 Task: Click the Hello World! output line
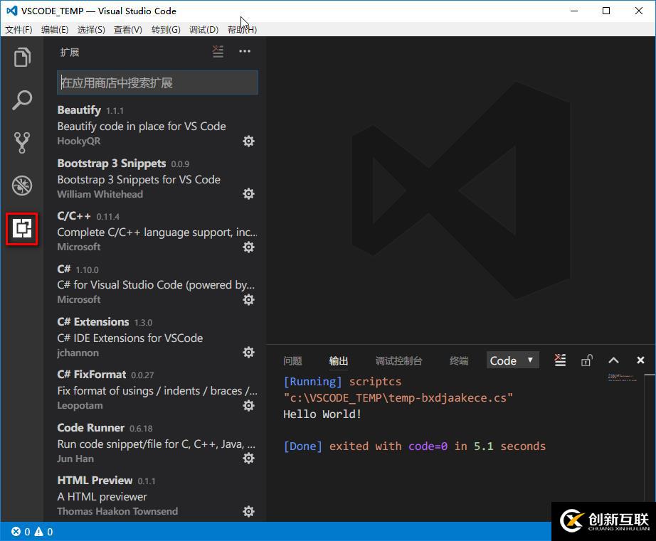[322, 414]
